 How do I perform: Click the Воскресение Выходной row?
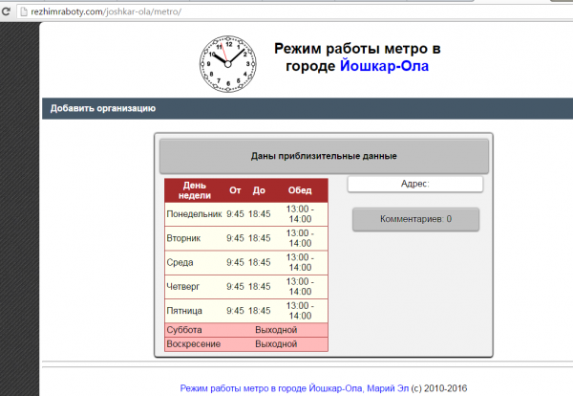(x=245, y=343)
